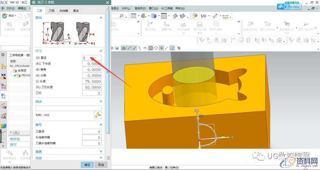320x170 pixels.
Task: Select the shaded cube rendering style icon
Action: [154, 16]
